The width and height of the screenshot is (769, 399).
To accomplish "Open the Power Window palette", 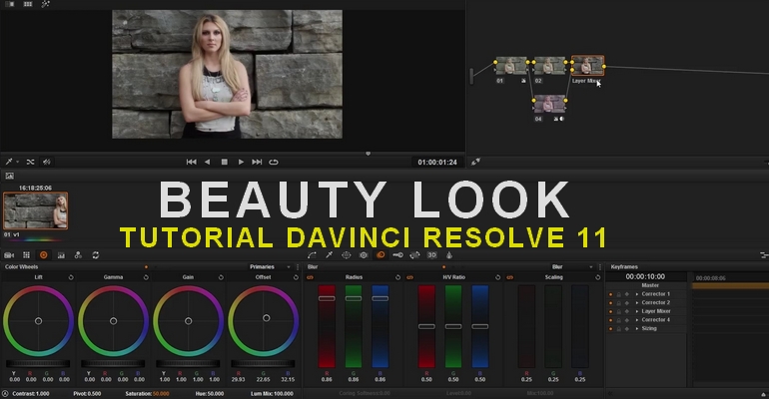I will point(347,255).
